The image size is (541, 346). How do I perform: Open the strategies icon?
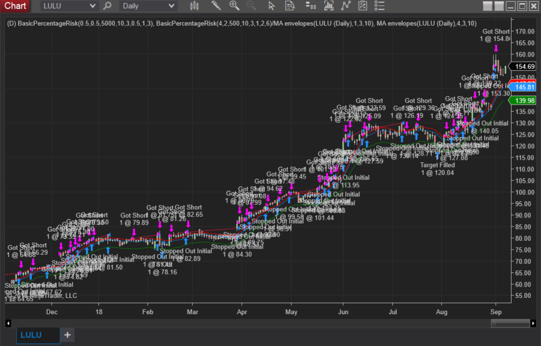363,6
